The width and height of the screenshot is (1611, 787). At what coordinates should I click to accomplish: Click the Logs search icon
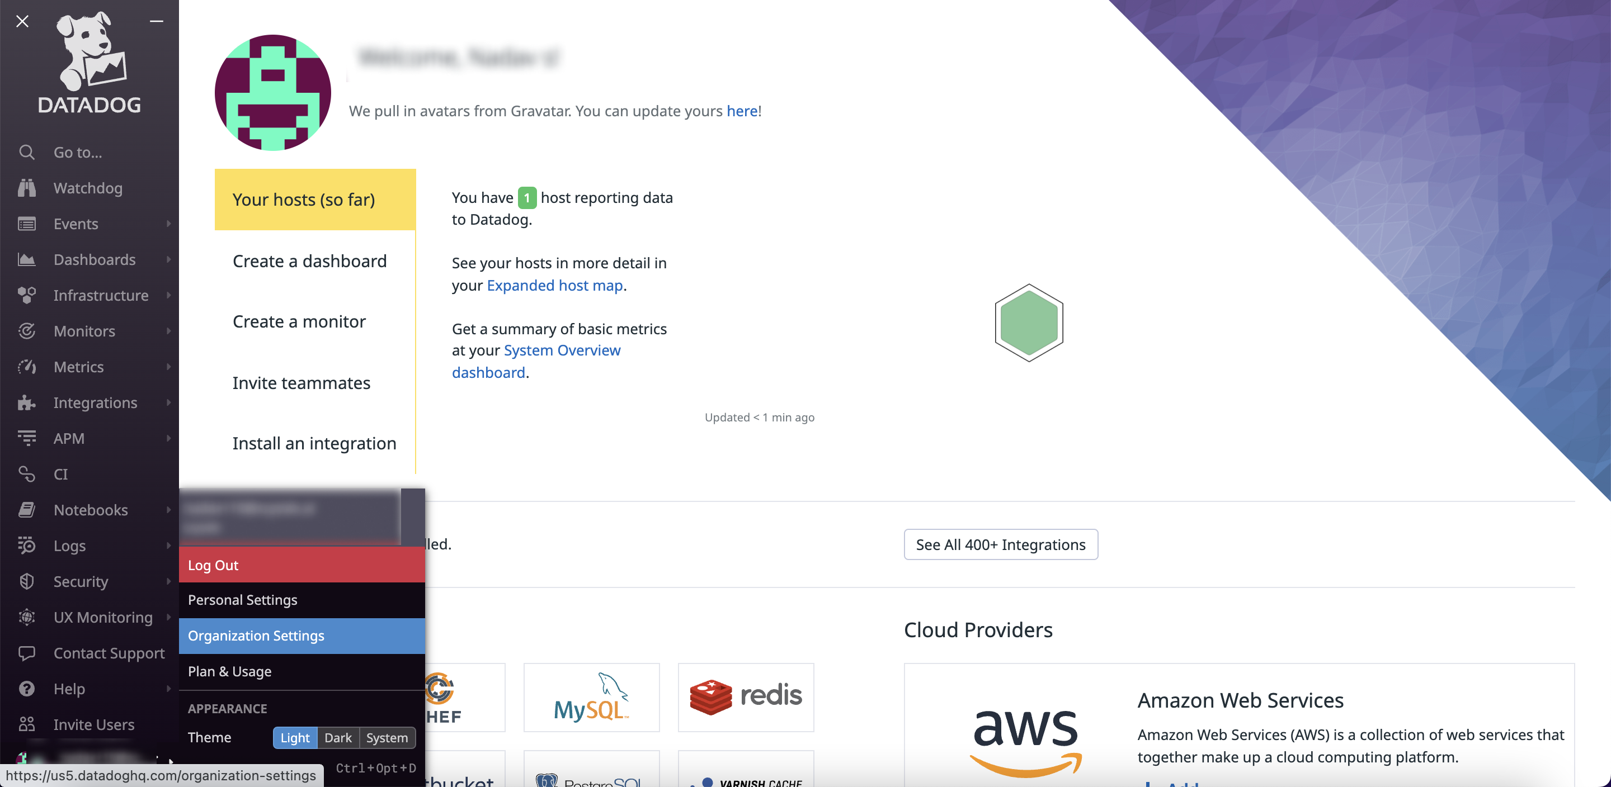tap(26, 545)
